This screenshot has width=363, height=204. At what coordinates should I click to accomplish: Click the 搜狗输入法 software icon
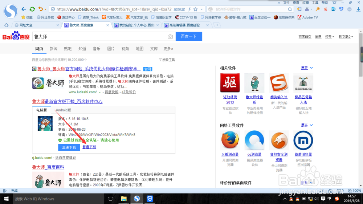pos(279,83)
